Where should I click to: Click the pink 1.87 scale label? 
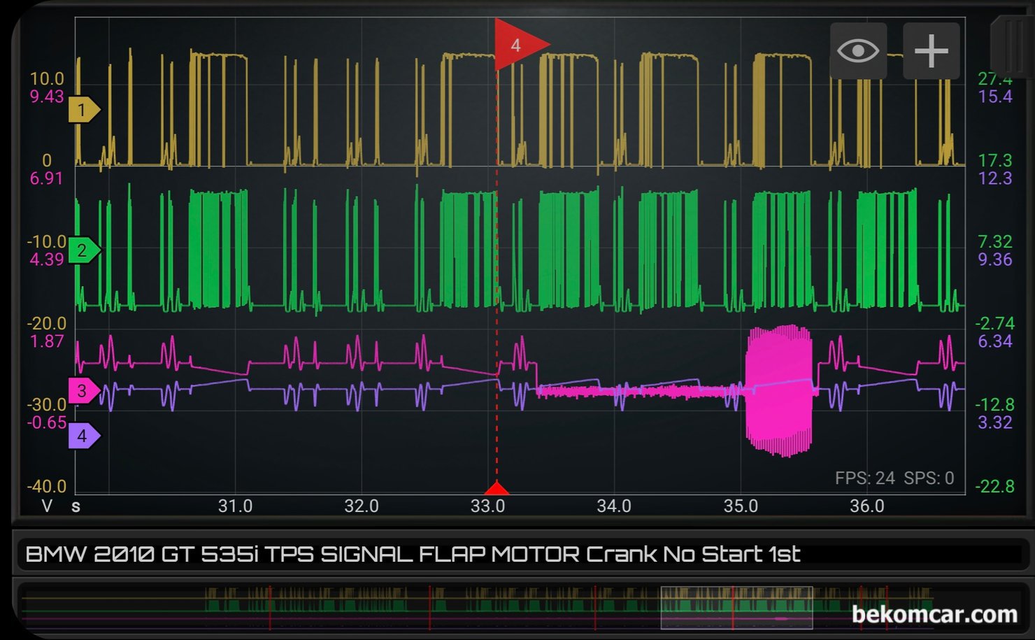(47, 341)
